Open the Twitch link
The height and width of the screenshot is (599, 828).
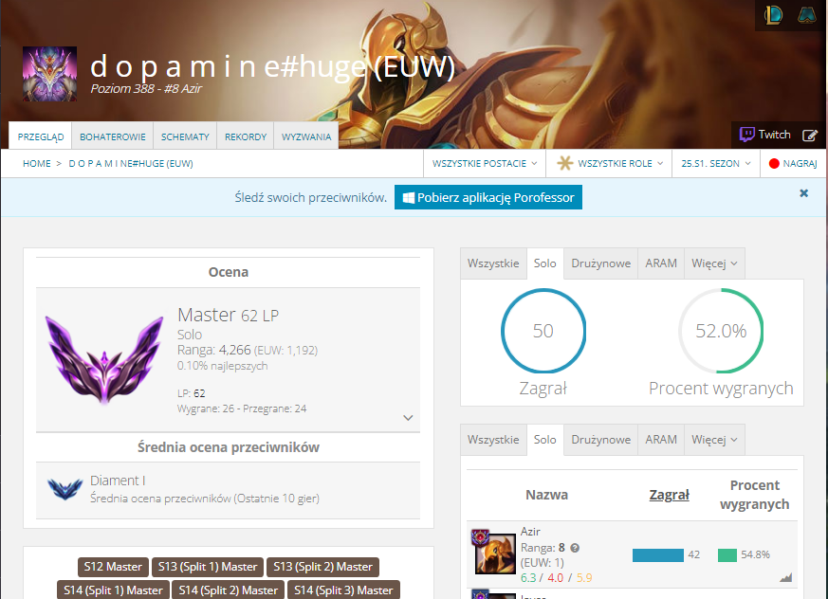764,135
